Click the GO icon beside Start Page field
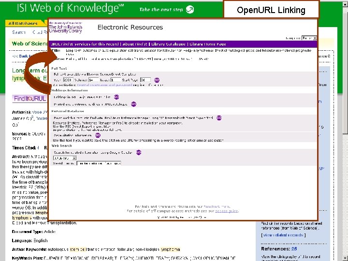The width and height of the screenshot is (348, 261). tap(157, 80)
